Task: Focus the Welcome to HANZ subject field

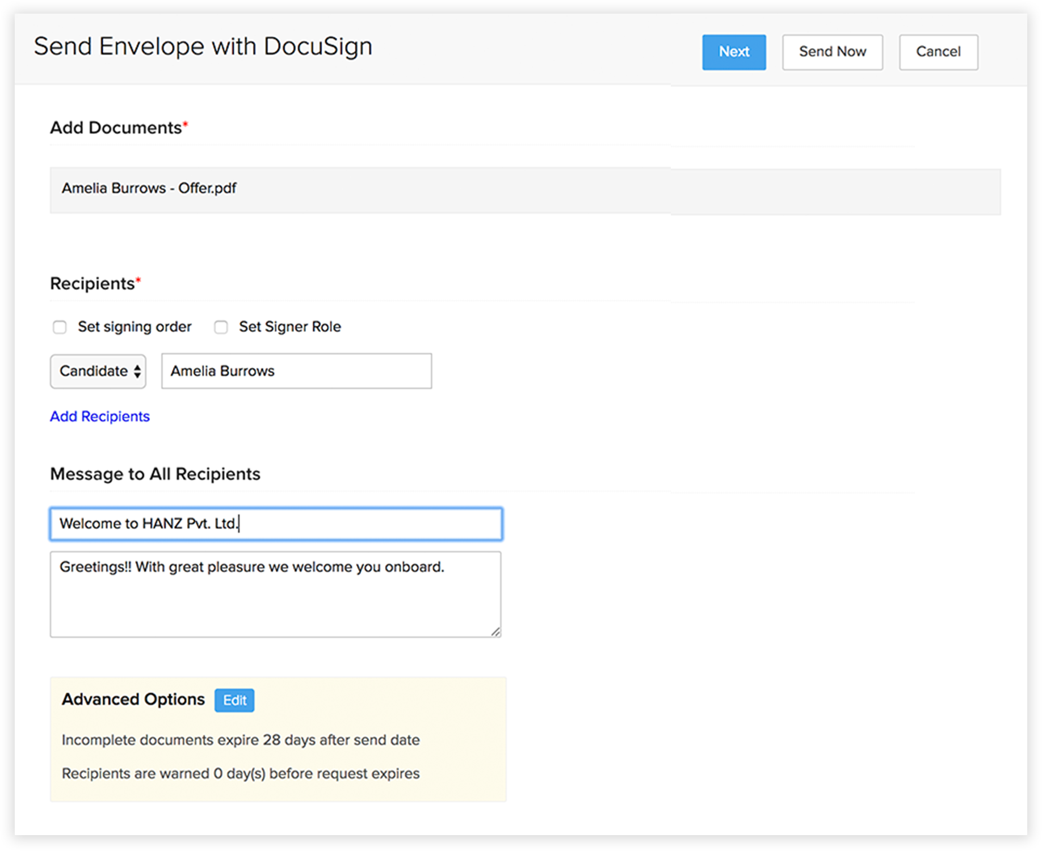Action: (x=276, y=524)
